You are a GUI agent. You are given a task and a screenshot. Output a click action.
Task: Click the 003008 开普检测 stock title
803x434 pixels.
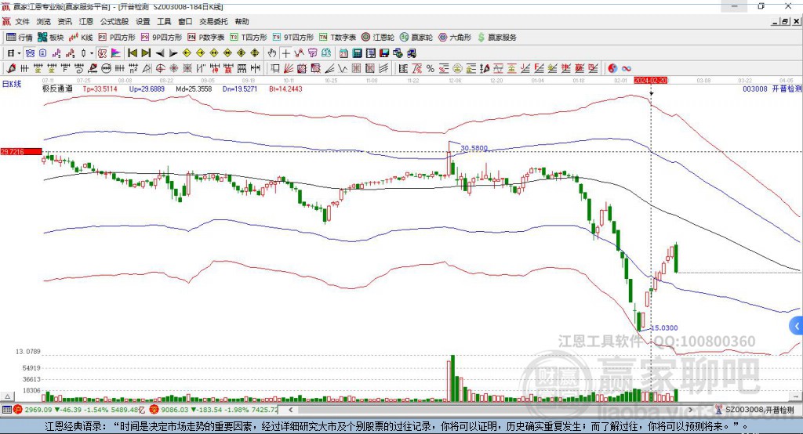(772, 89)
